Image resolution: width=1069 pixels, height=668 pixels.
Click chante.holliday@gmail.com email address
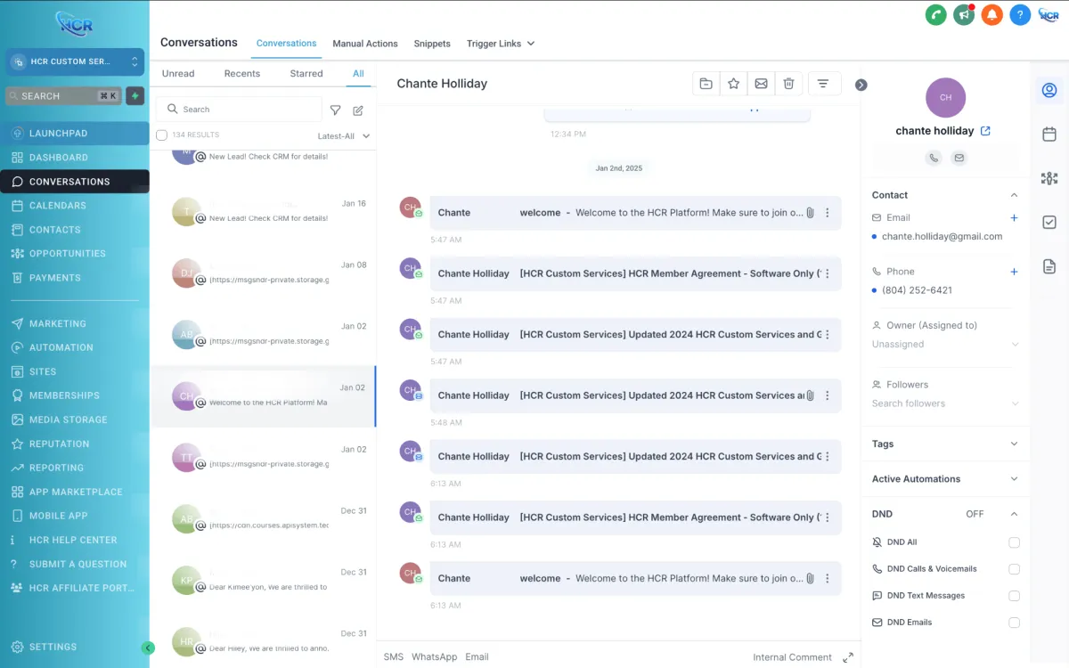[x=942, y=237]
